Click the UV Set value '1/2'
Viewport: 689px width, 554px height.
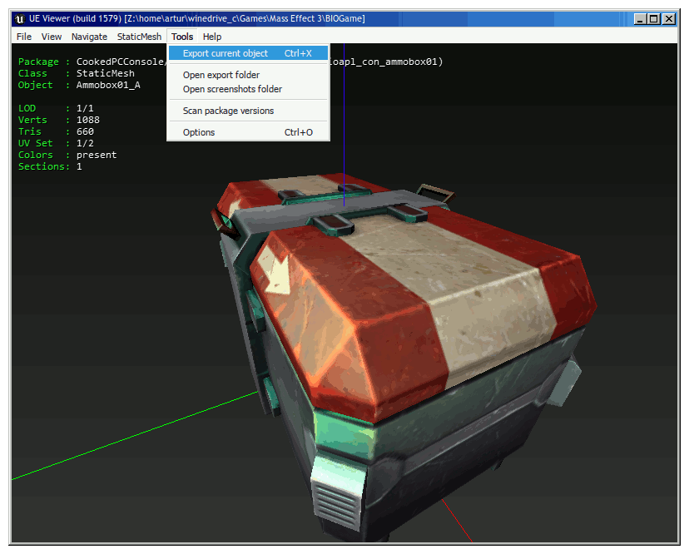(85, 143)
